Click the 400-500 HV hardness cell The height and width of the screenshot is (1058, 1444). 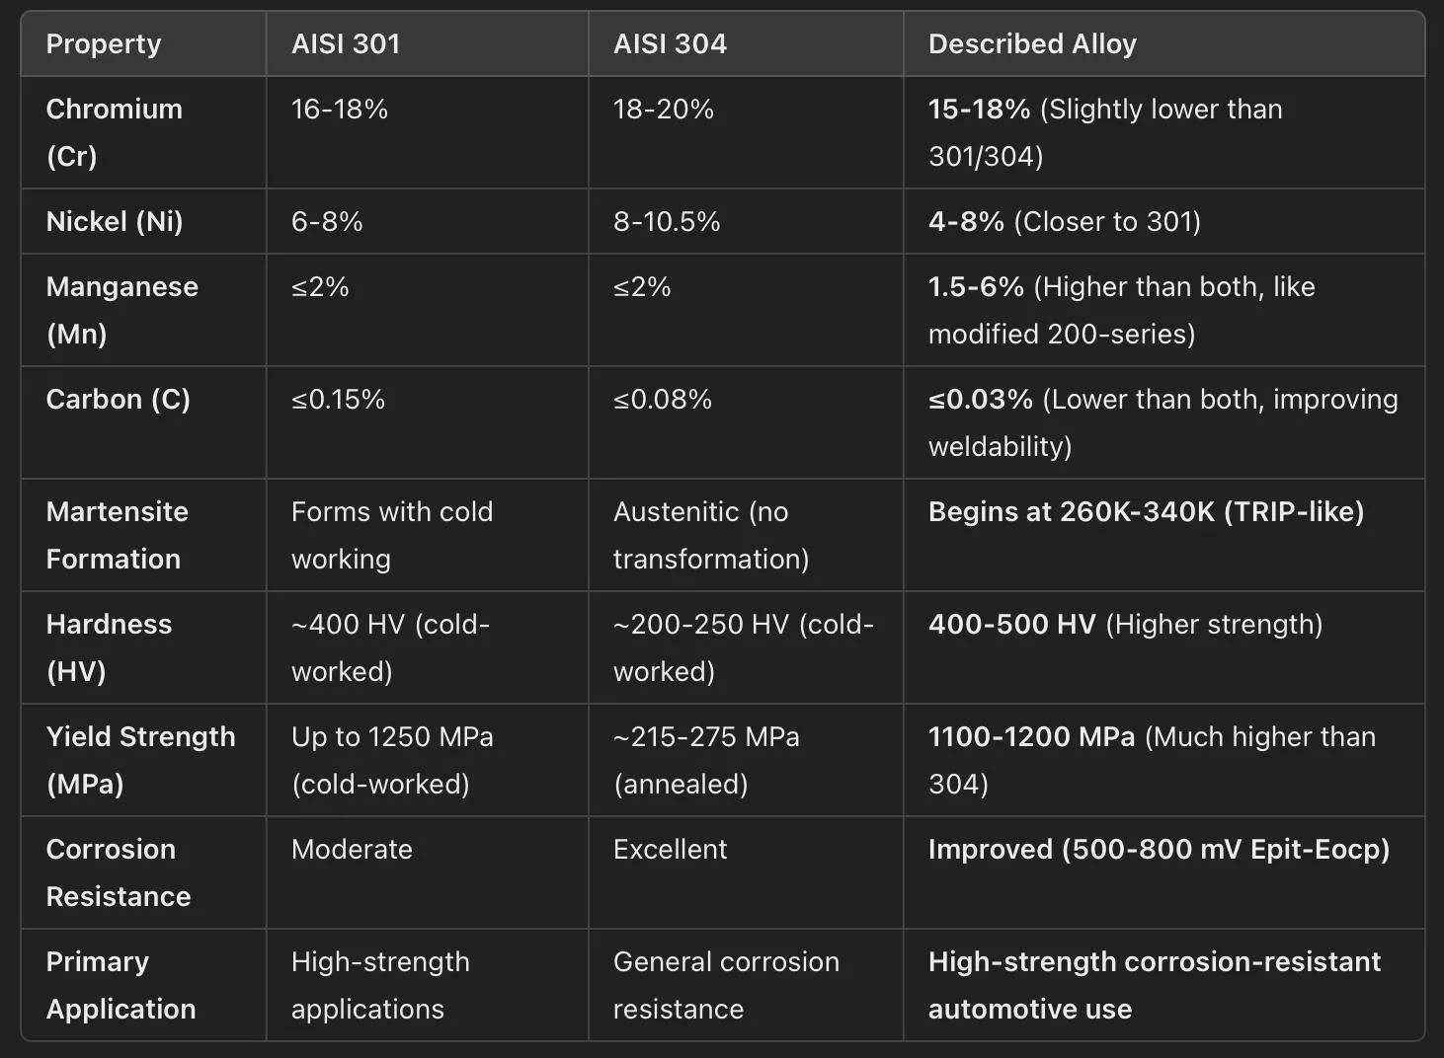(1163, 647)
